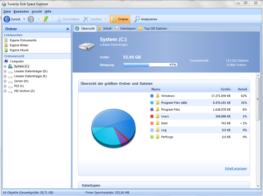Click the Eigene Bilder folder icon

click(x=6, y=45)
